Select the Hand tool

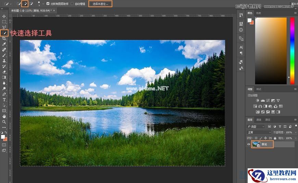tap(4, 116)
